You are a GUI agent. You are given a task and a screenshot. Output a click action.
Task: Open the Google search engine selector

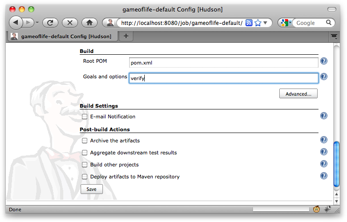[x=286, y=23]
